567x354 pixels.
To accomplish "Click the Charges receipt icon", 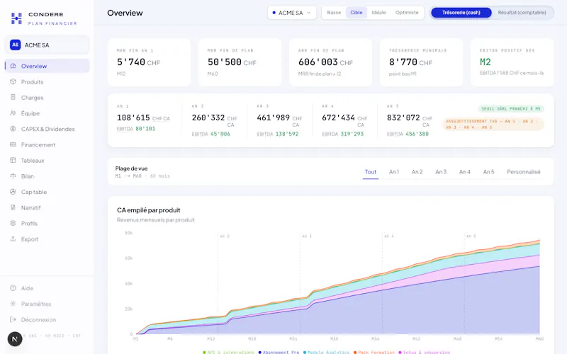I will pos(13,97).
